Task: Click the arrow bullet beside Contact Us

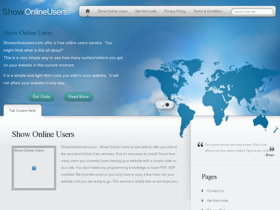Action: point(202,191)
